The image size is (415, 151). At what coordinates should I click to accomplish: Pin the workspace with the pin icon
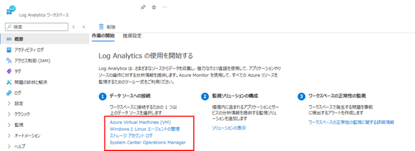(x=143, y=7)
